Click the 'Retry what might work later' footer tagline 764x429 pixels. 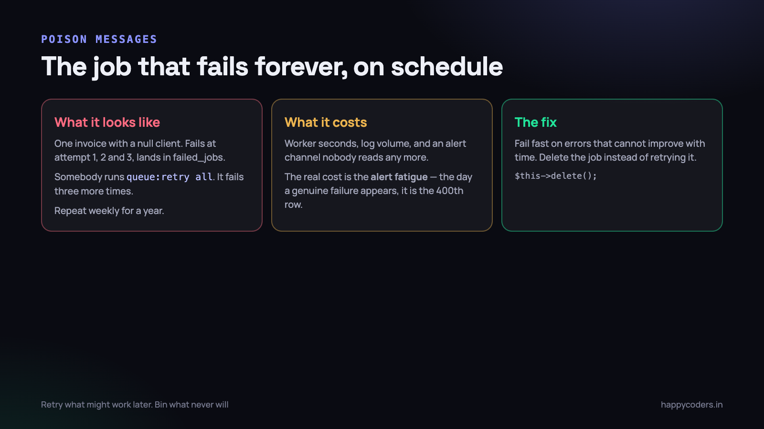(135, 405)
